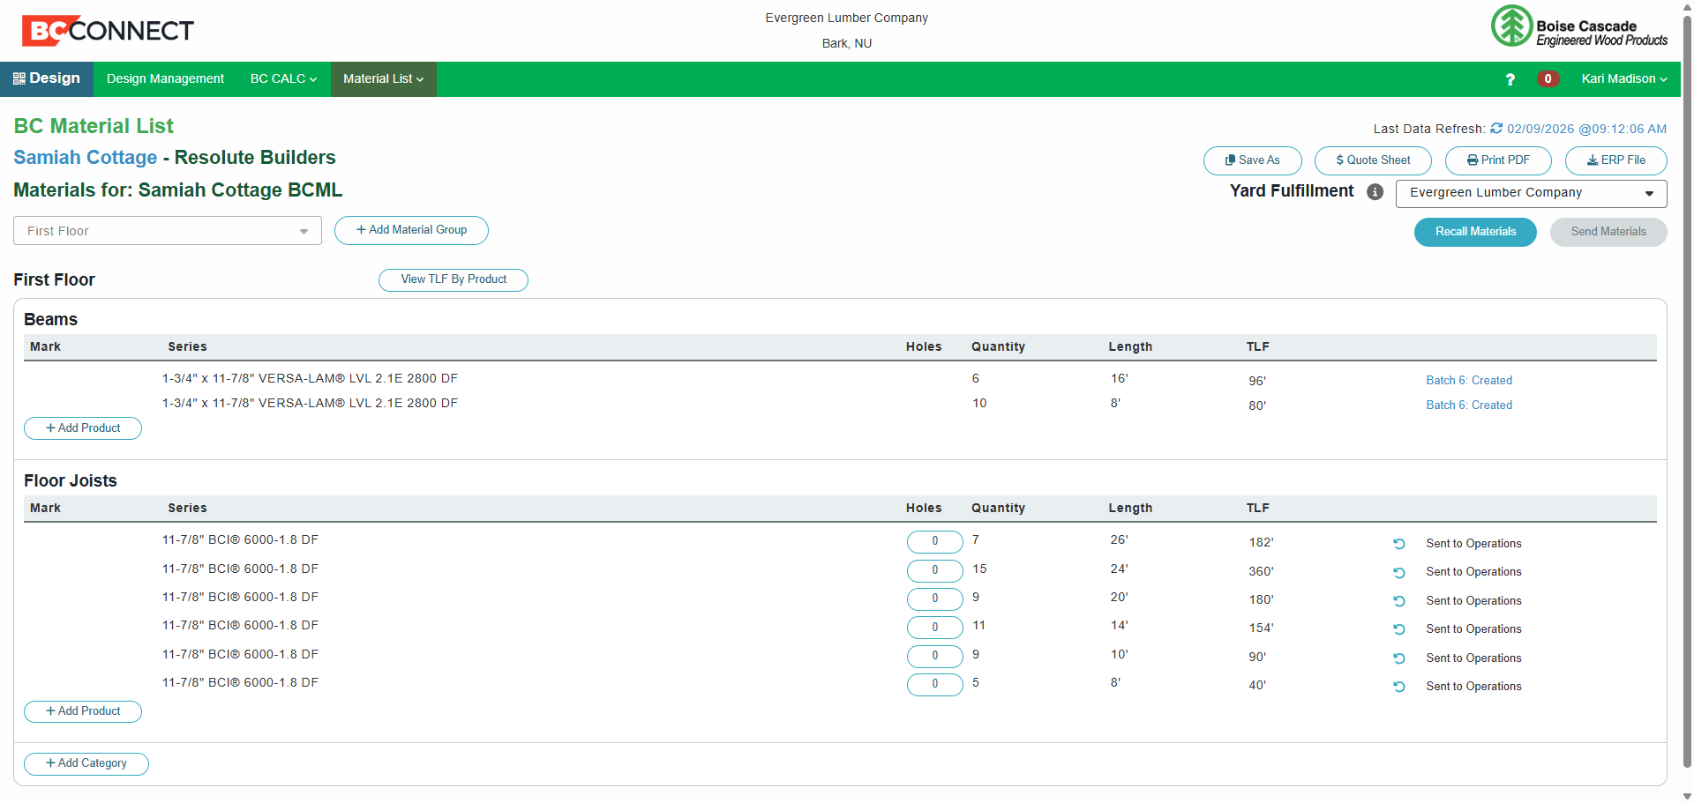This screenshot has width=1694, height=803.
Task: Select the 8' VERSA-LAM beam row
Action: (838, 404)
